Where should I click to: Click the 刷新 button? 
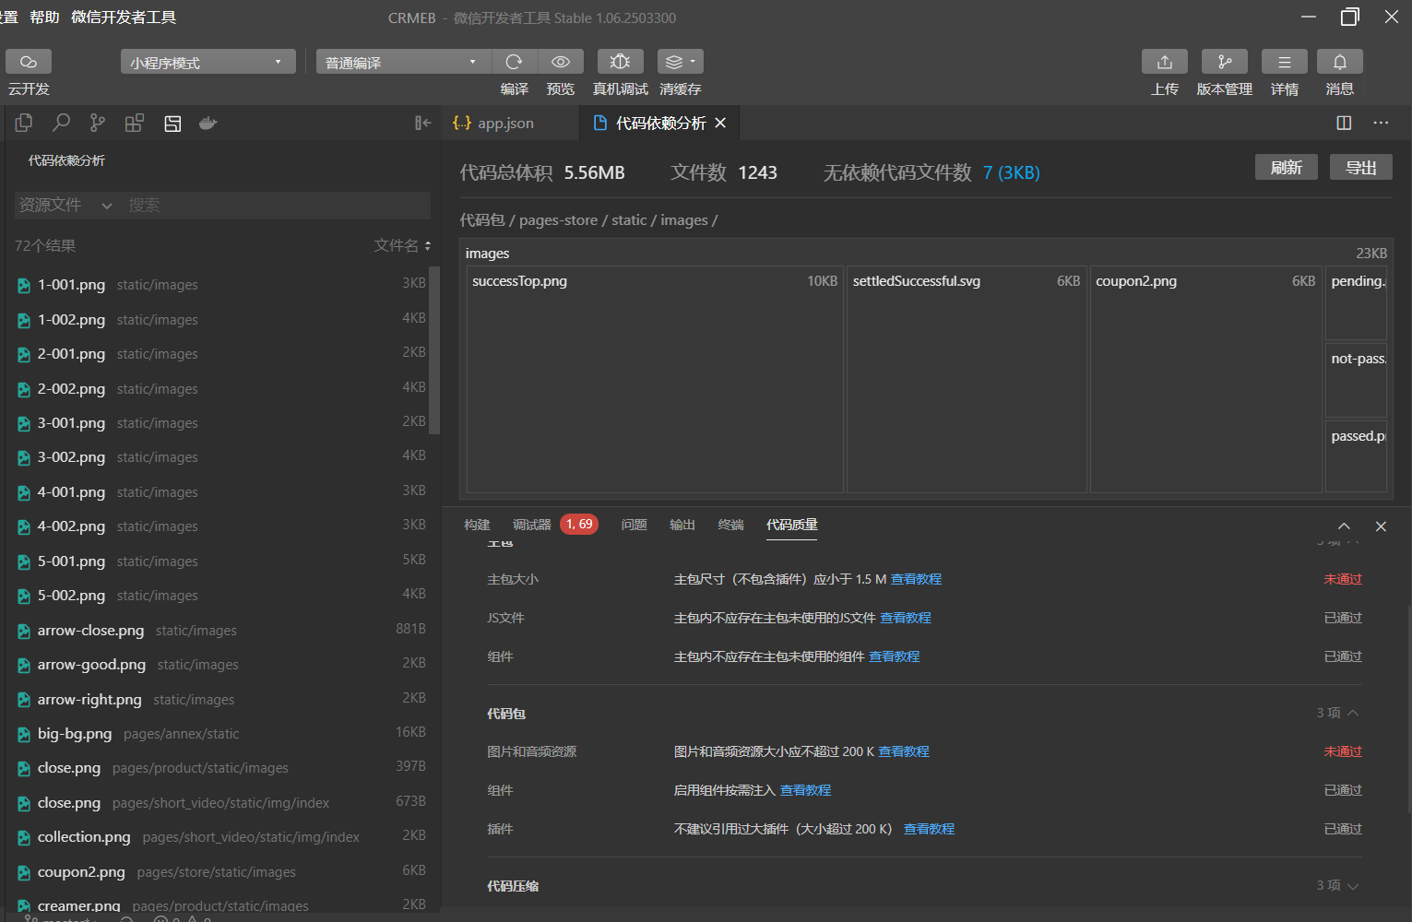(1286, 167)
